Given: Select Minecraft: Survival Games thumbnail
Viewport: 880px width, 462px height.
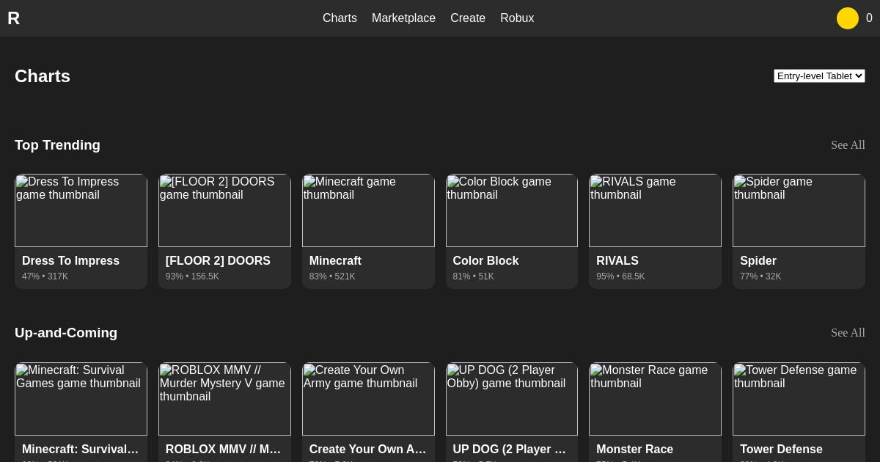Looking at the screenshot, I should [x=81, y=399].
